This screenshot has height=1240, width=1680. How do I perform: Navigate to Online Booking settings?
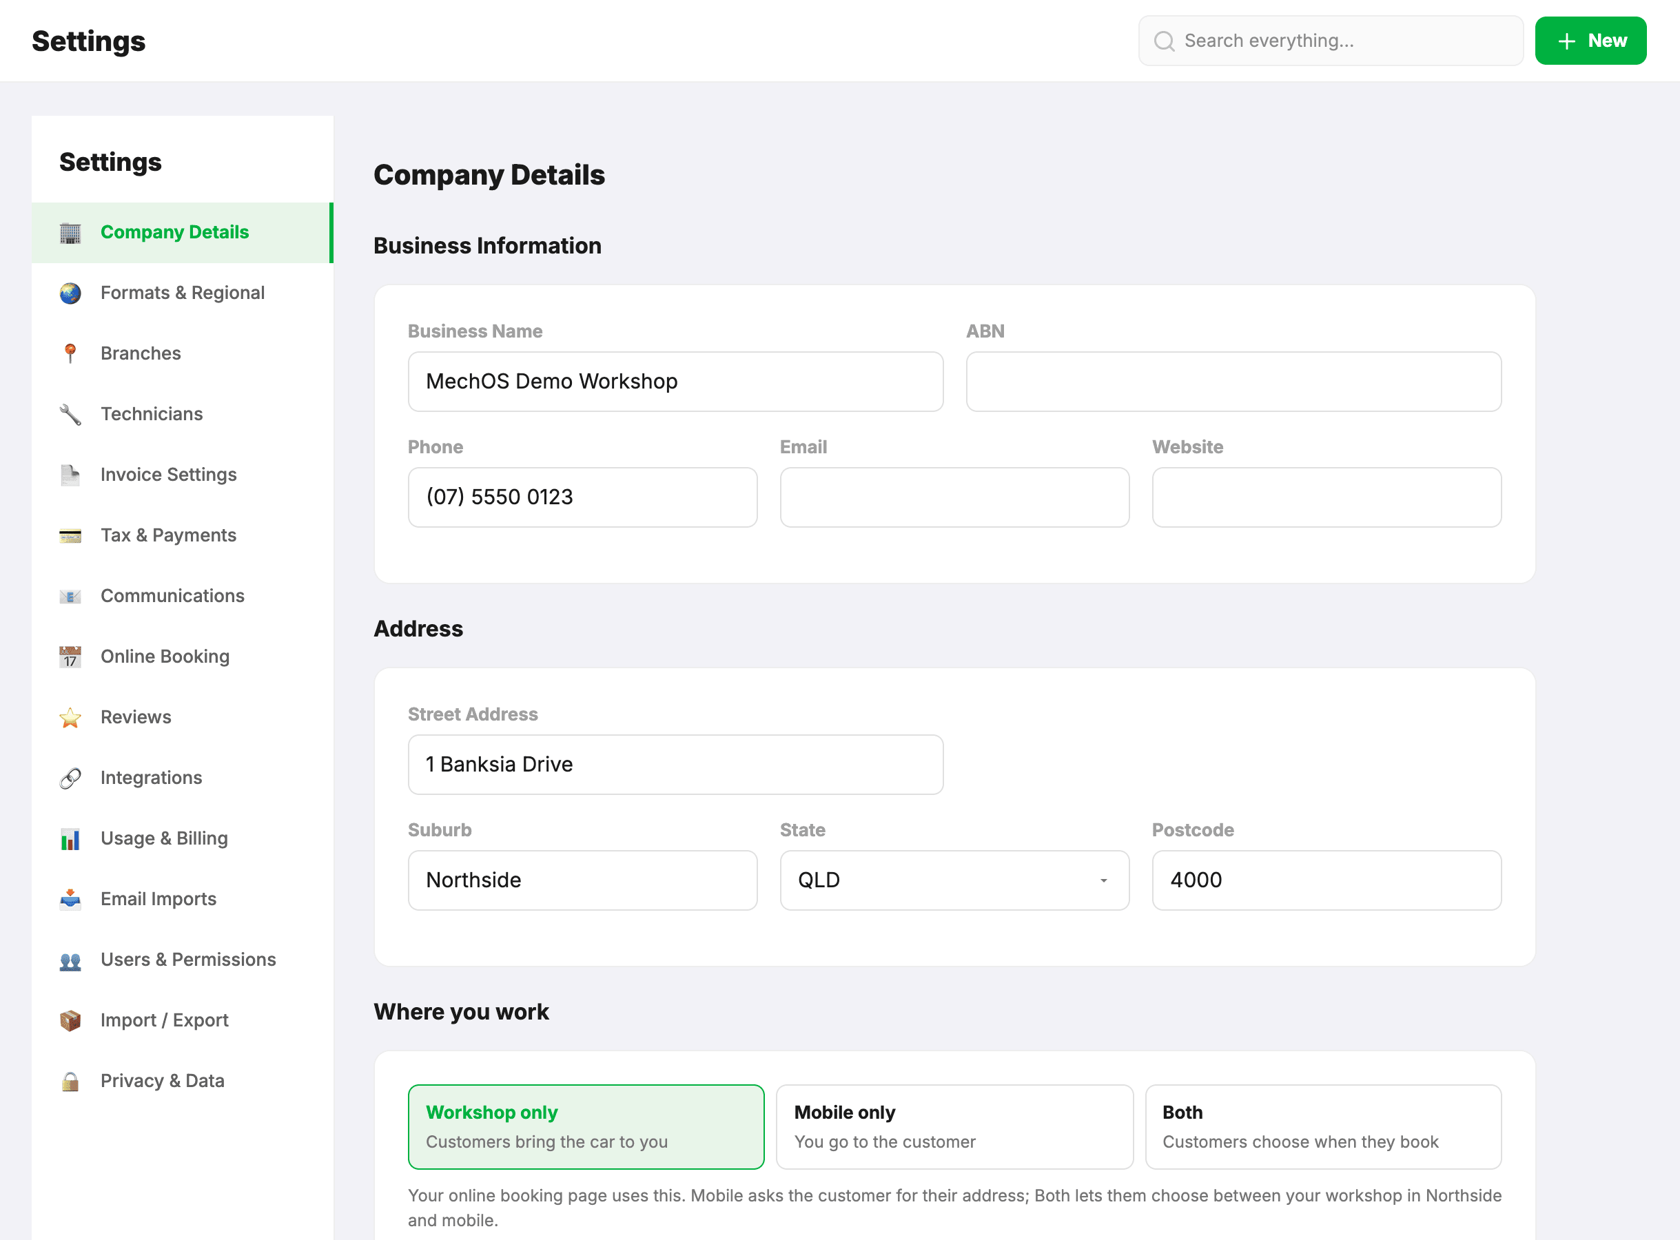pos(182,657)
